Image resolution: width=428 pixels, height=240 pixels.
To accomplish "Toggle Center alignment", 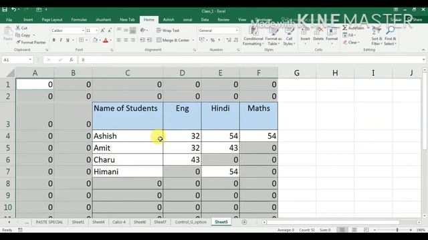I will (126, 40).
